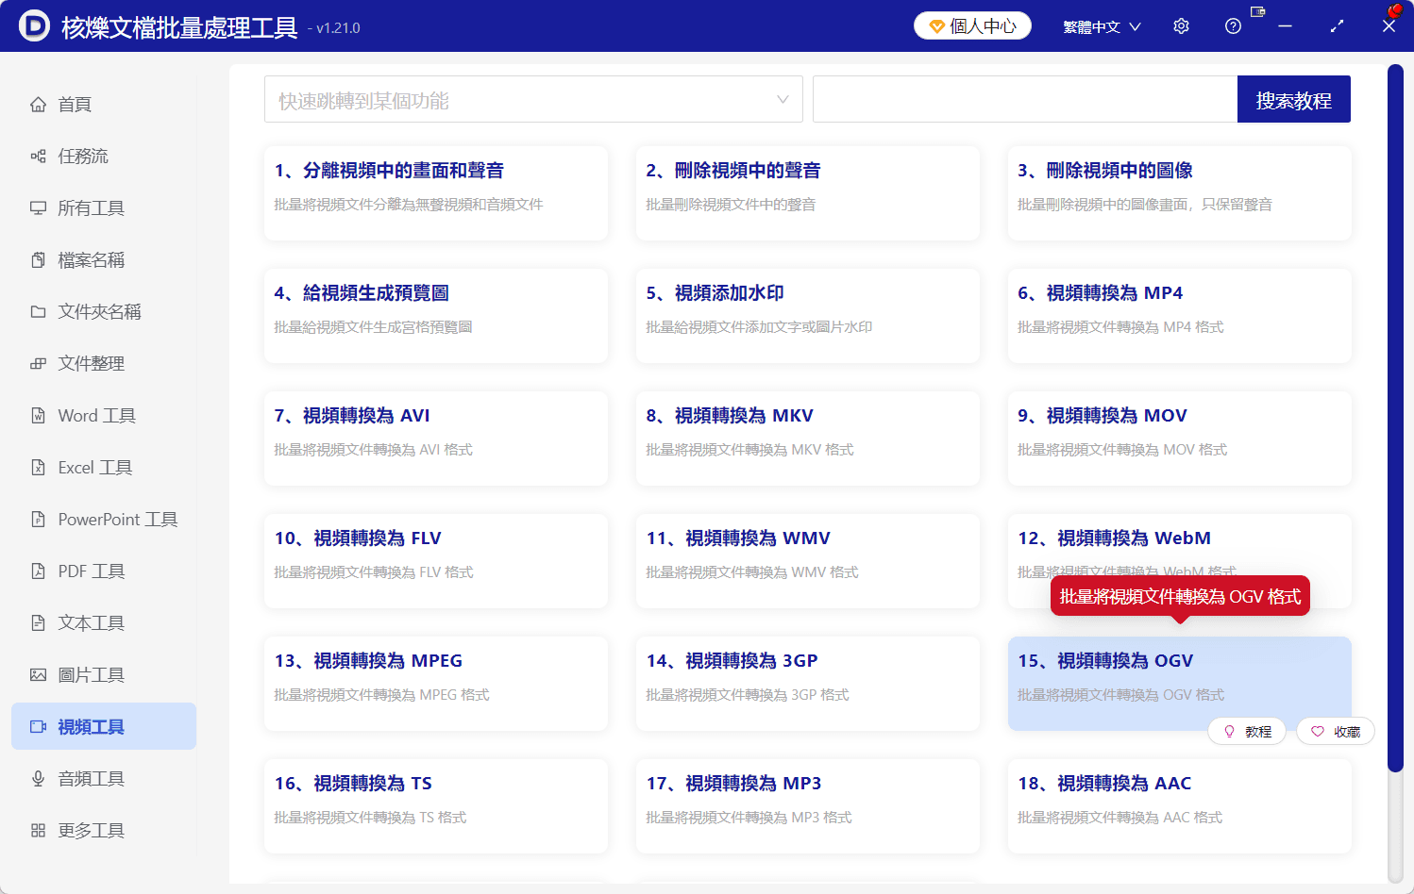
Task: Click the heart icon on the 收藏 button
Action: 1318,732
